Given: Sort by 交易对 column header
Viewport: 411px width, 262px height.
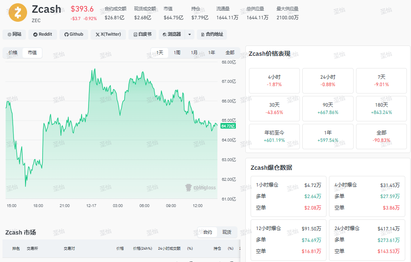Looking at the screenshot, I should pyautogui.click(x=69, y=248).
